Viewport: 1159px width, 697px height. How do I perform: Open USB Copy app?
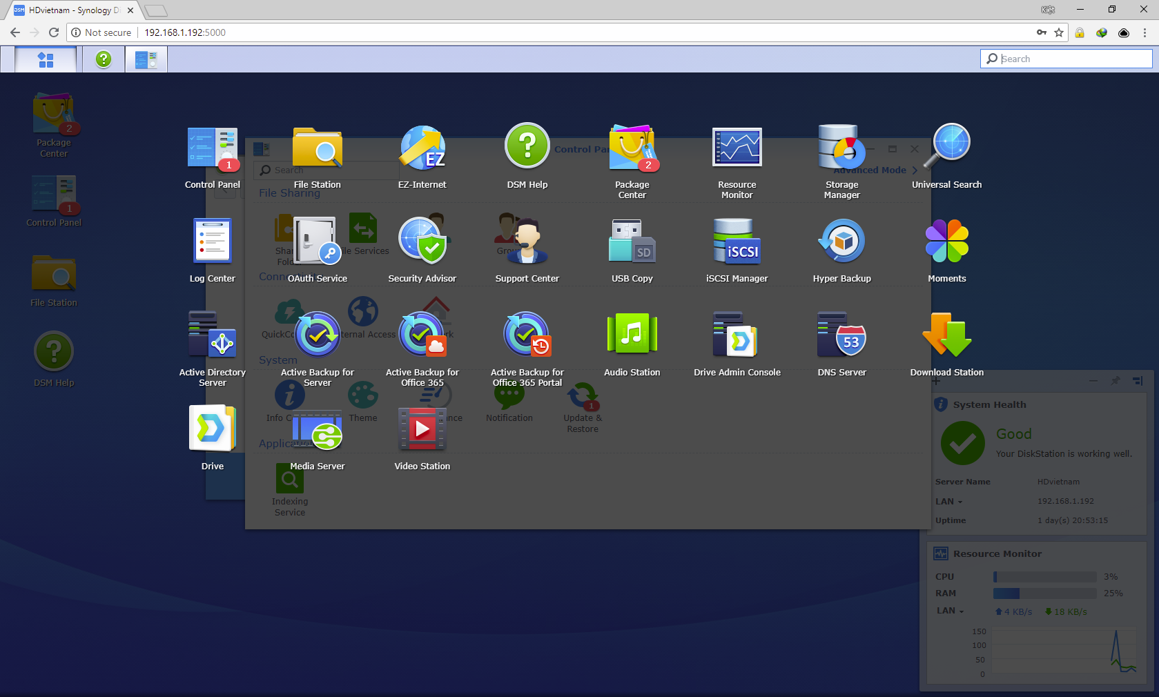pyautogui.click(x=632, y=251)
